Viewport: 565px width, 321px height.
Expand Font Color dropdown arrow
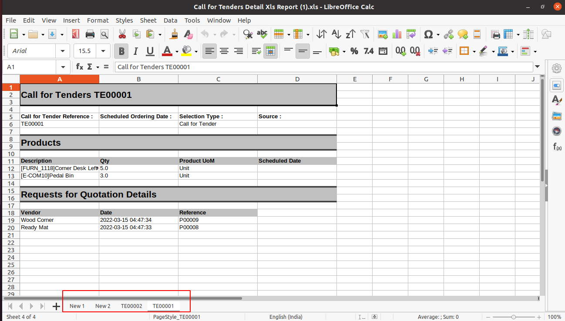click(177, 51)
